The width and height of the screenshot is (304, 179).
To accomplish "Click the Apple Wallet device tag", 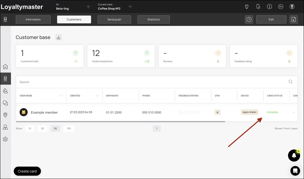I will (x=249, y=112).
